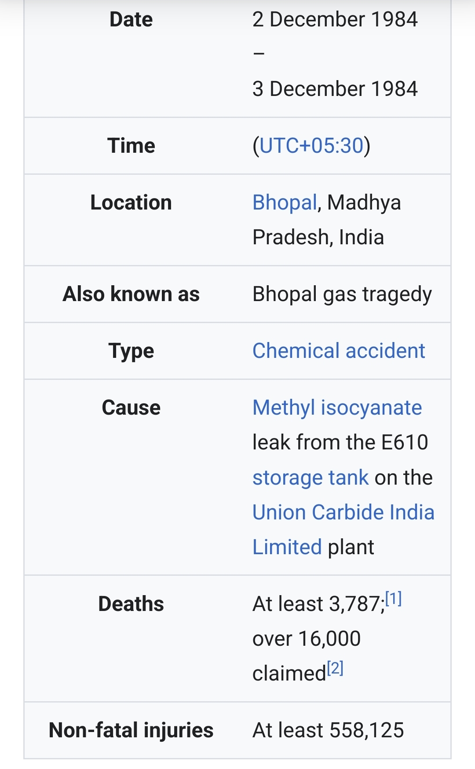Click the 'At least 558,125' value

(328, 730)
